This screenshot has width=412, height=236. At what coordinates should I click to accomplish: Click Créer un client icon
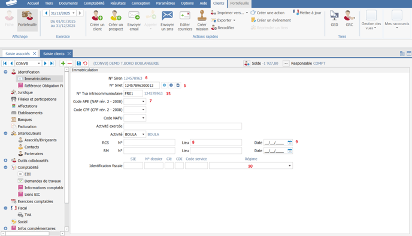click(97, 16)
